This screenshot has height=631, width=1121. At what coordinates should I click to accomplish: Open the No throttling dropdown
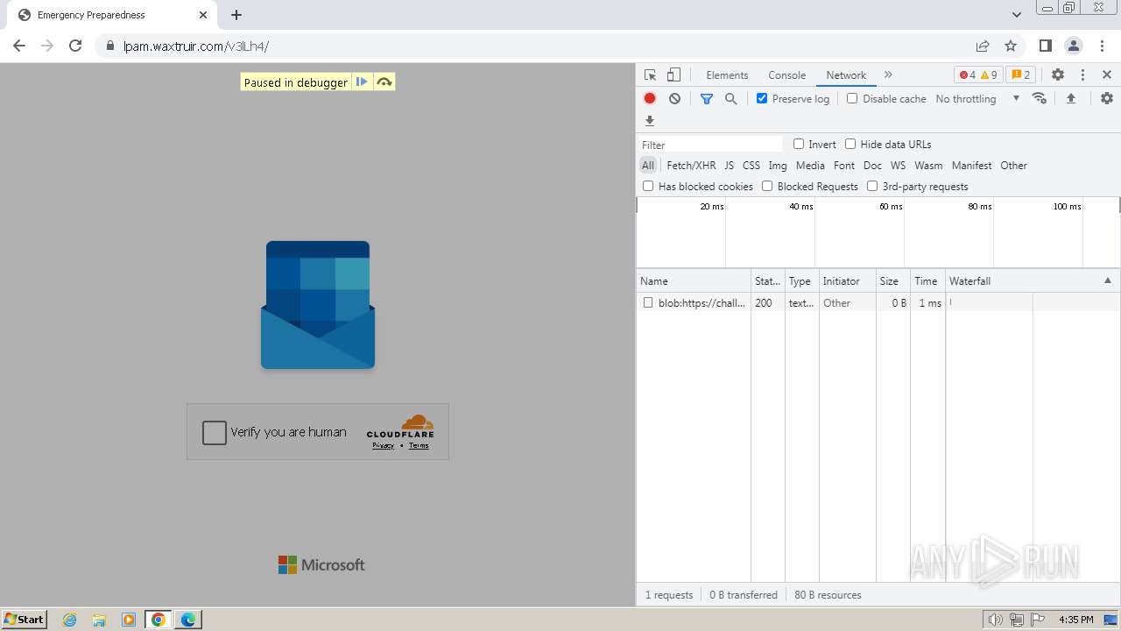coord(977,98)
